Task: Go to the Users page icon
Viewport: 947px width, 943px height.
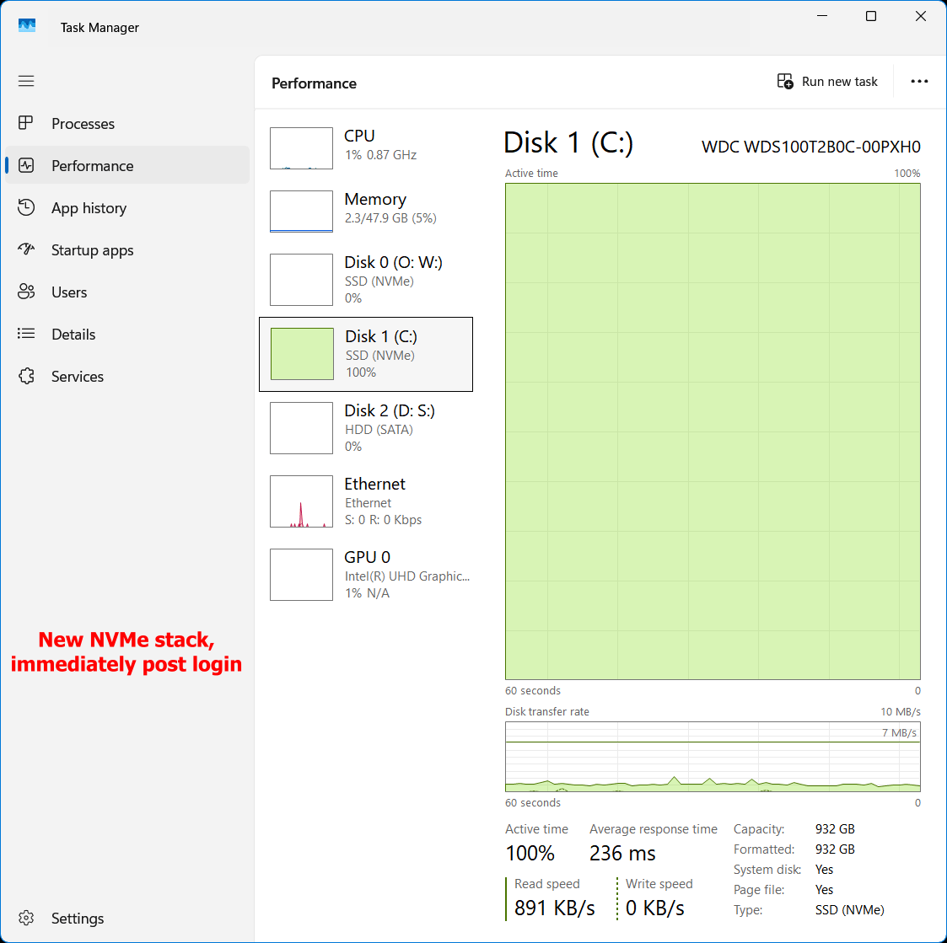Action: click(x=26, y=292)
